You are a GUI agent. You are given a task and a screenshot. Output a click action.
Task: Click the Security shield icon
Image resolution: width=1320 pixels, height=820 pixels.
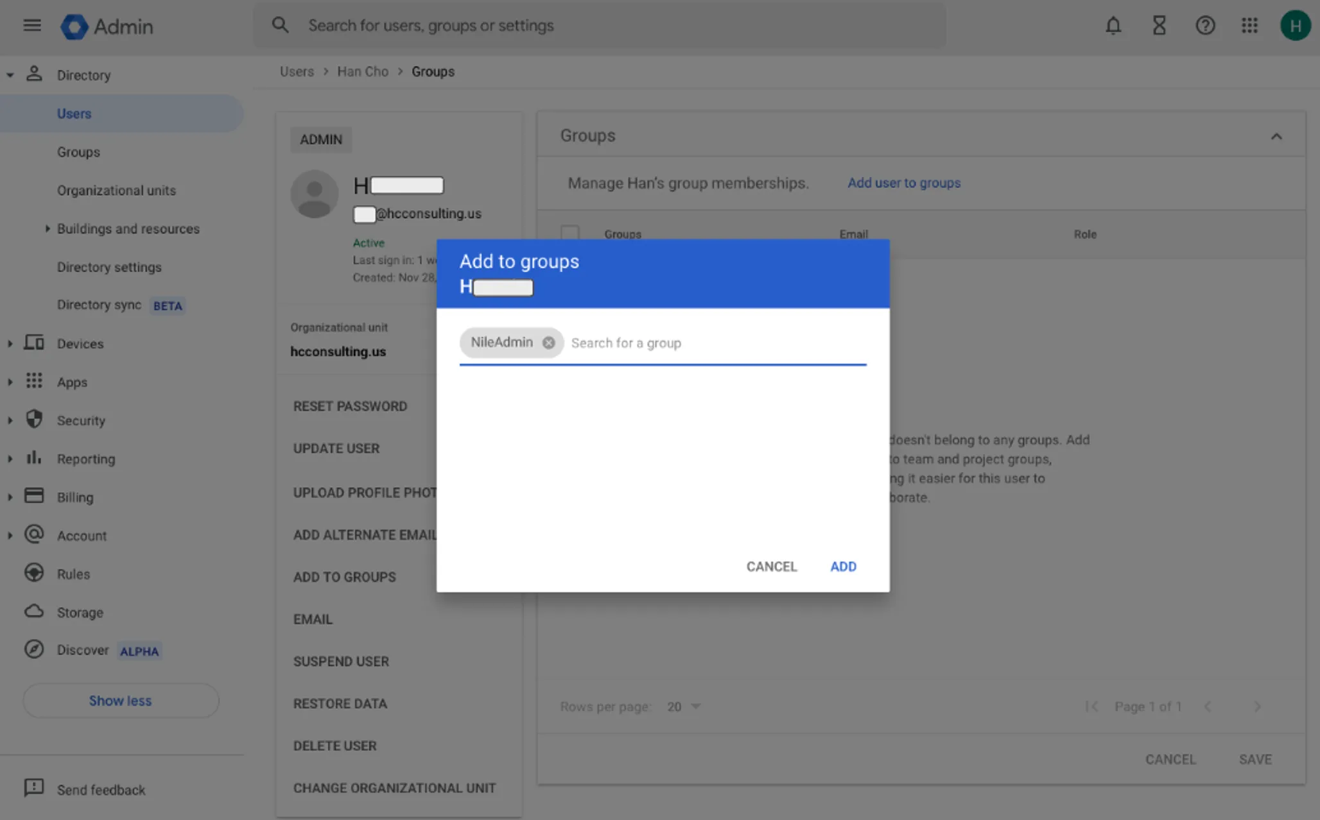coord(34,420)
